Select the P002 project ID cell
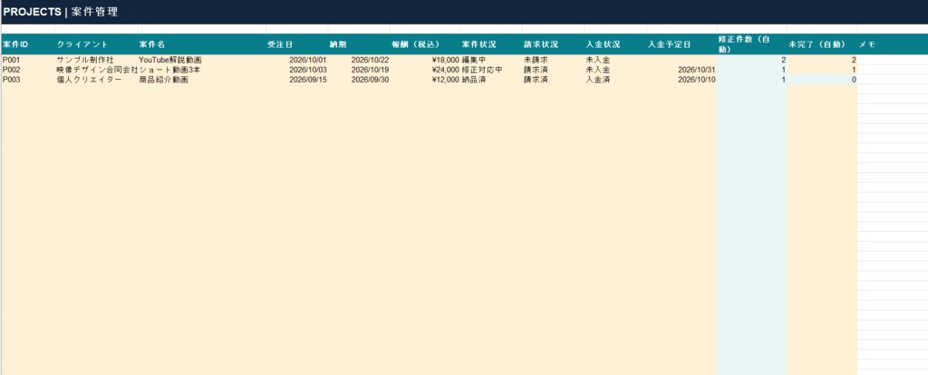This screenshot has height=375, width=928. click(28, 70)
